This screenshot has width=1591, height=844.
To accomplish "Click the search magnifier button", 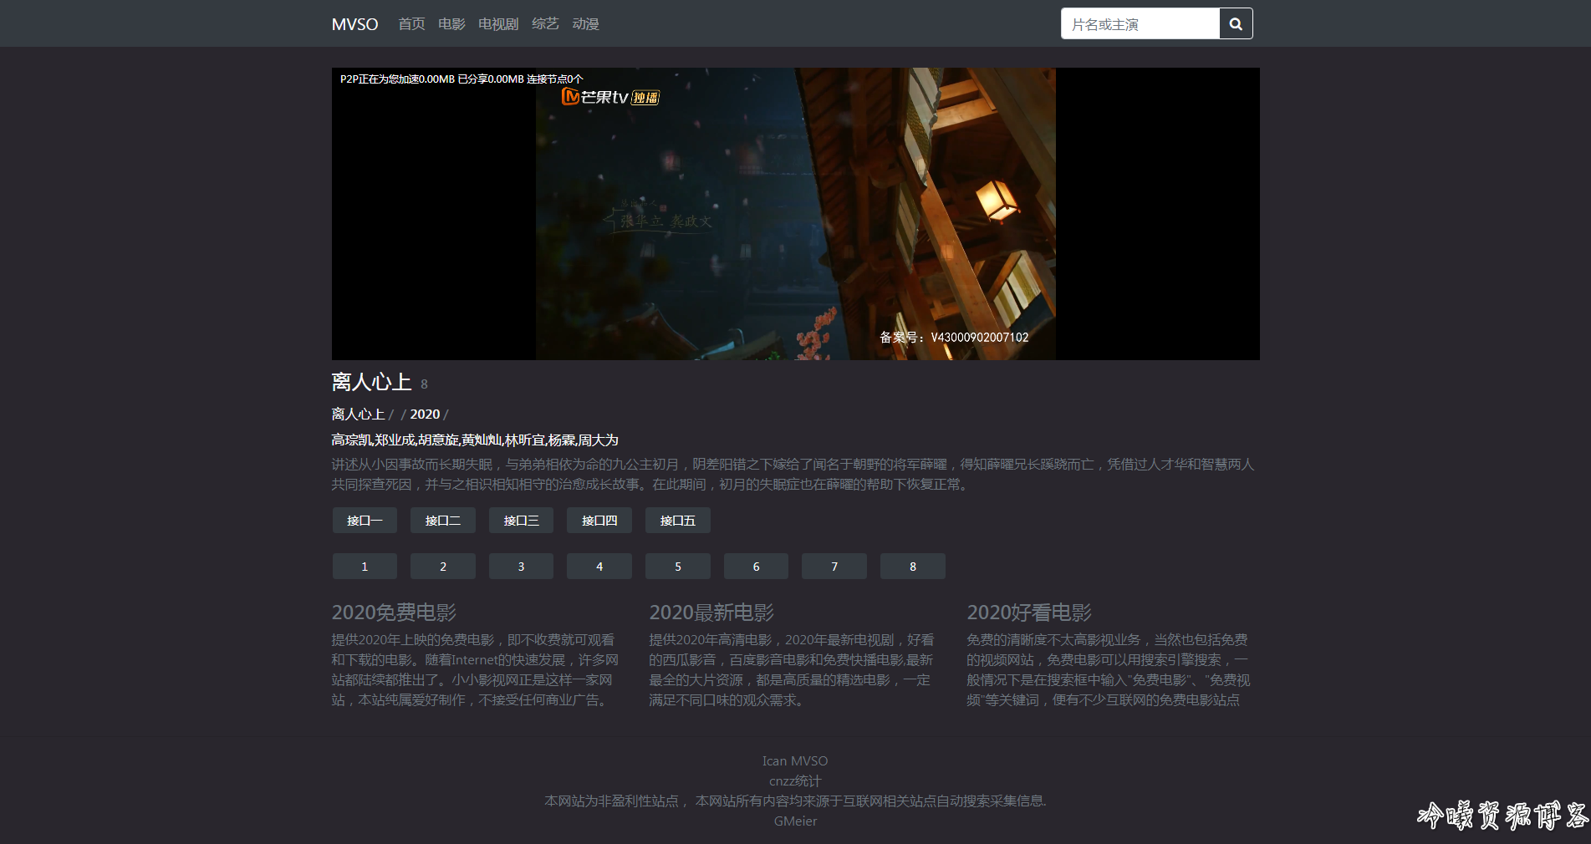I will 1236,23.
